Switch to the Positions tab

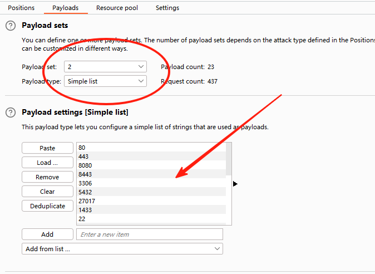21,8
